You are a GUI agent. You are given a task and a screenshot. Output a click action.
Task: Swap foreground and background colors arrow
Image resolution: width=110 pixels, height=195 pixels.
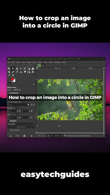pos(15,78)
